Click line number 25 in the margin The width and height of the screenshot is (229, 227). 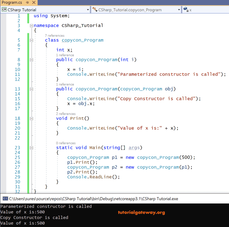(18, 157)
